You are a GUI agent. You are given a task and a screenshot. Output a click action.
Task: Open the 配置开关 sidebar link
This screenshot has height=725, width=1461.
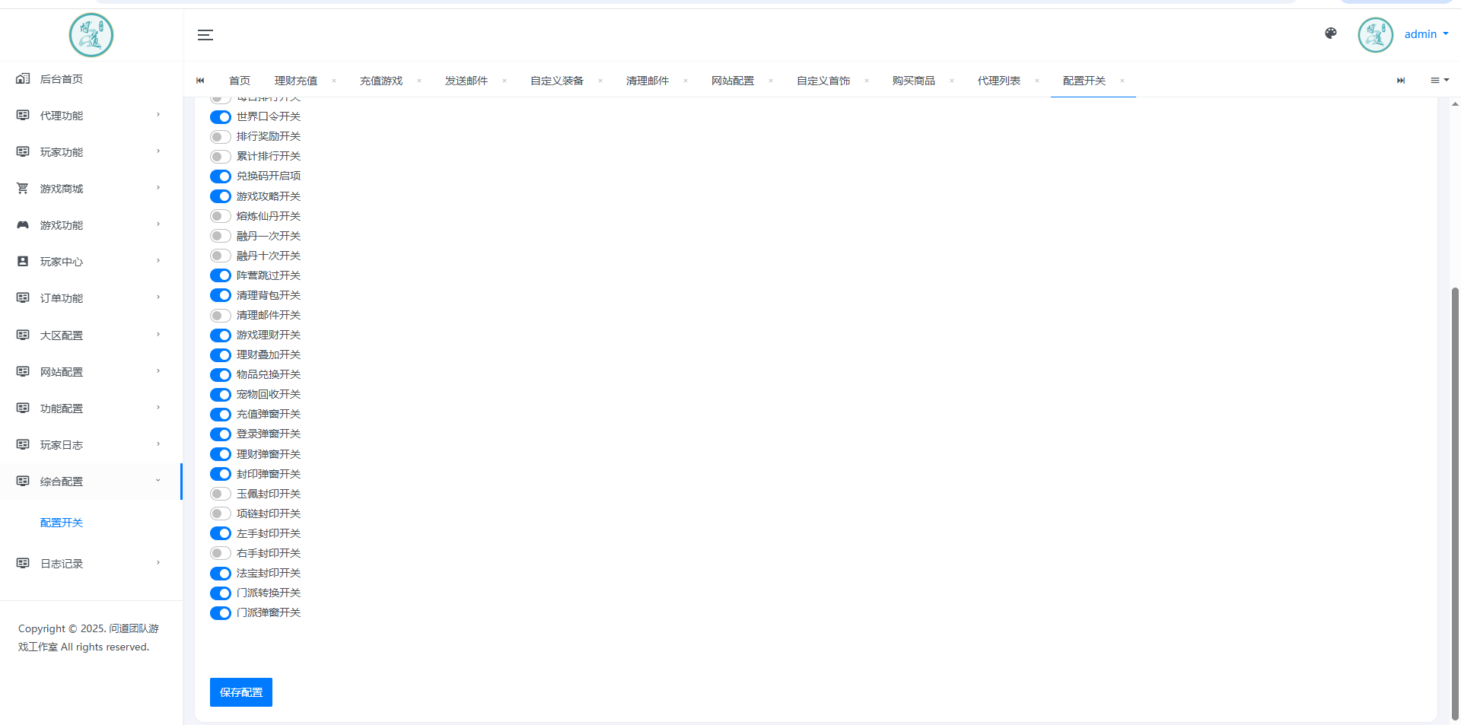[62, 523]
